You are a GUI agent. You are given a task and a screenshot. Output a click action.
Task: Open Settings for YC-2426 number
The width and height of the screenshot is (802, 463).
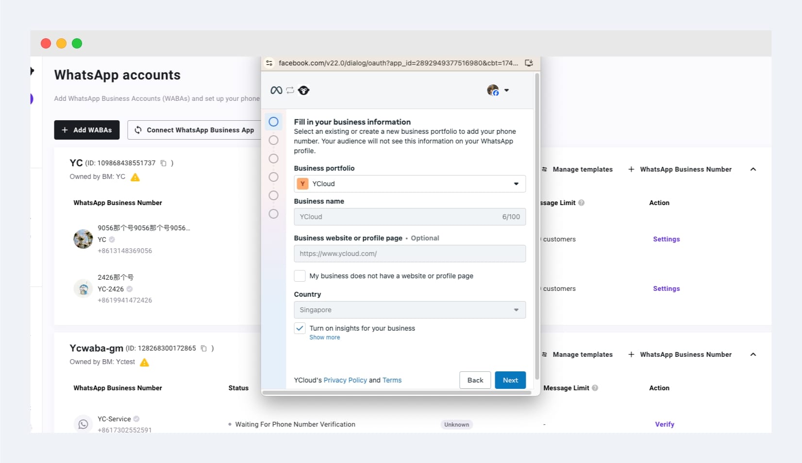[666, 288]
